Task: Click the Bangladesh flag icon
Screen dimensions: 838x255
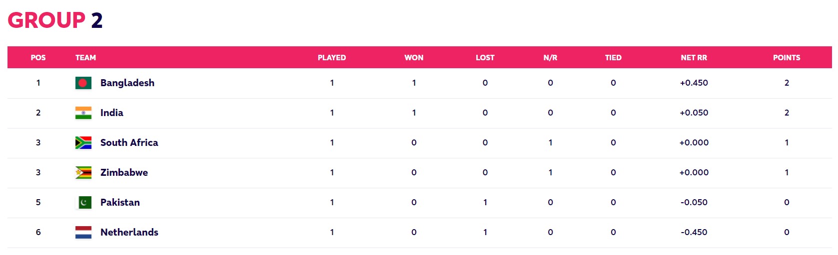Action: (x=83, y=83)
